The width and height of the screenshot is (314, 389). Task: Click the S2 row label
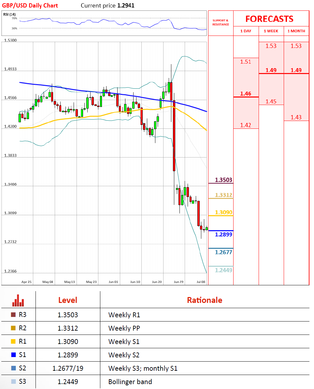(x=22, y=368)
